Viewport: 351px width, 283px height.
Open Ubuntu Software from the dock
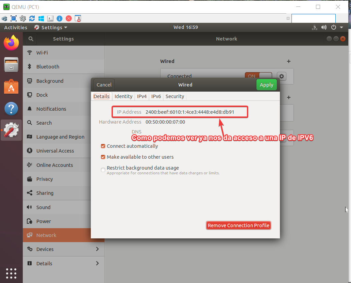pyautogui.click(x=11, y=87)
